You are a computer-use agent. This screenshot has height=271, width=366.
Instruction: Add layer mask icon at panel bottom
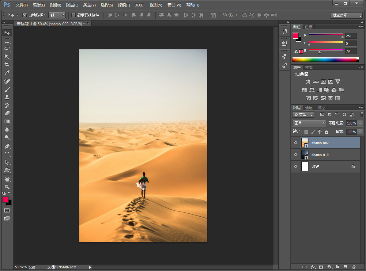coord(321,267)
